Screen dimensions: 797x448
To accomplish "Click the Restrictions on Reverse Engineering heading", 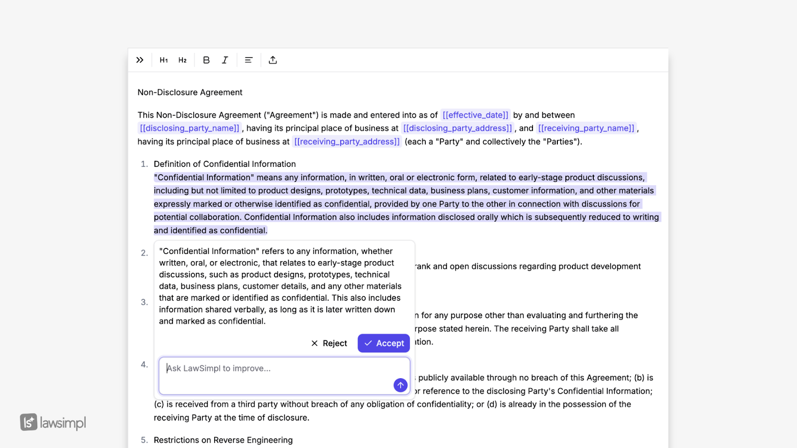I will 223,440.
